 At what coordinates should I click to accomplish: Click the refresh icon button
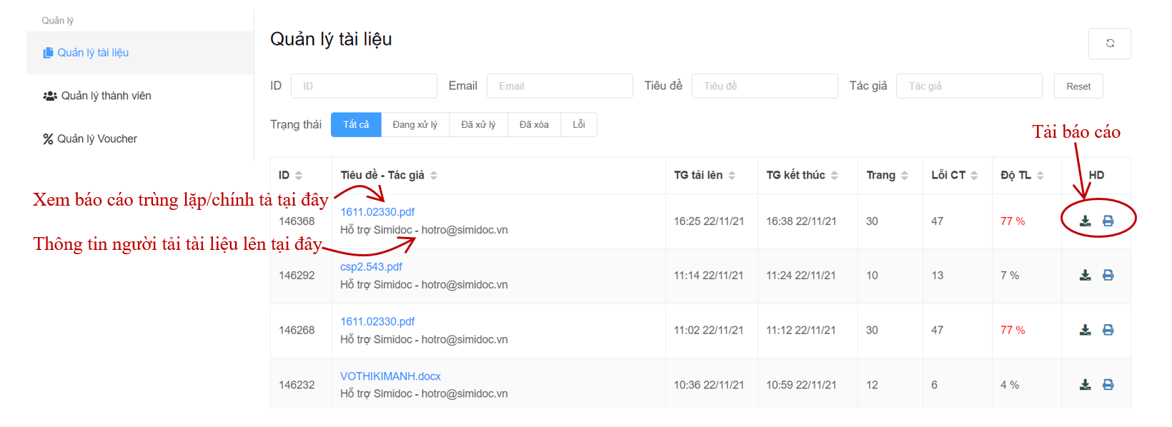1109,44
